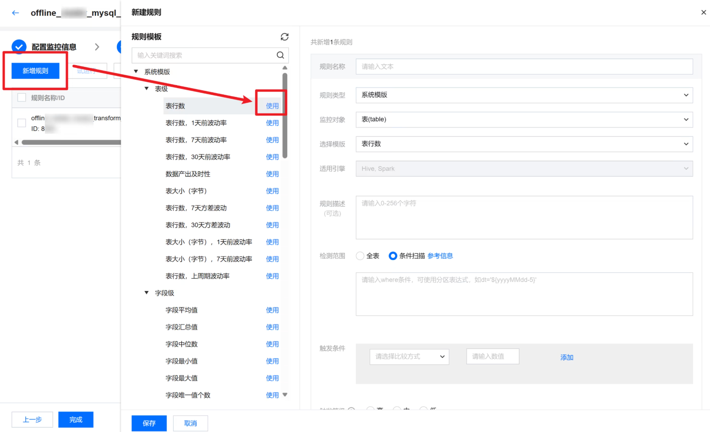Check the offline transform rule row checkbox
Screen dimensions: 710x432
point(22,123)
